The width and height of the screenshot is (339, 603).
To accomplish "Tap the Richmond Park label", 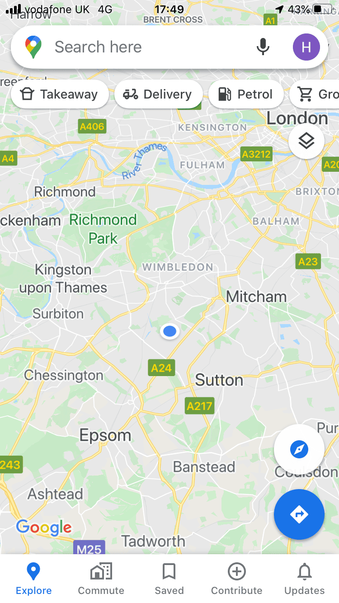I will (x=103, y=229).
